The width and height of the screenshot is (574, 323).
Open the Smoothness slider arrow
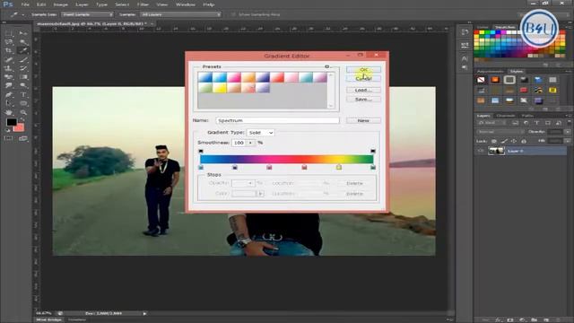[x=250, y=143]
